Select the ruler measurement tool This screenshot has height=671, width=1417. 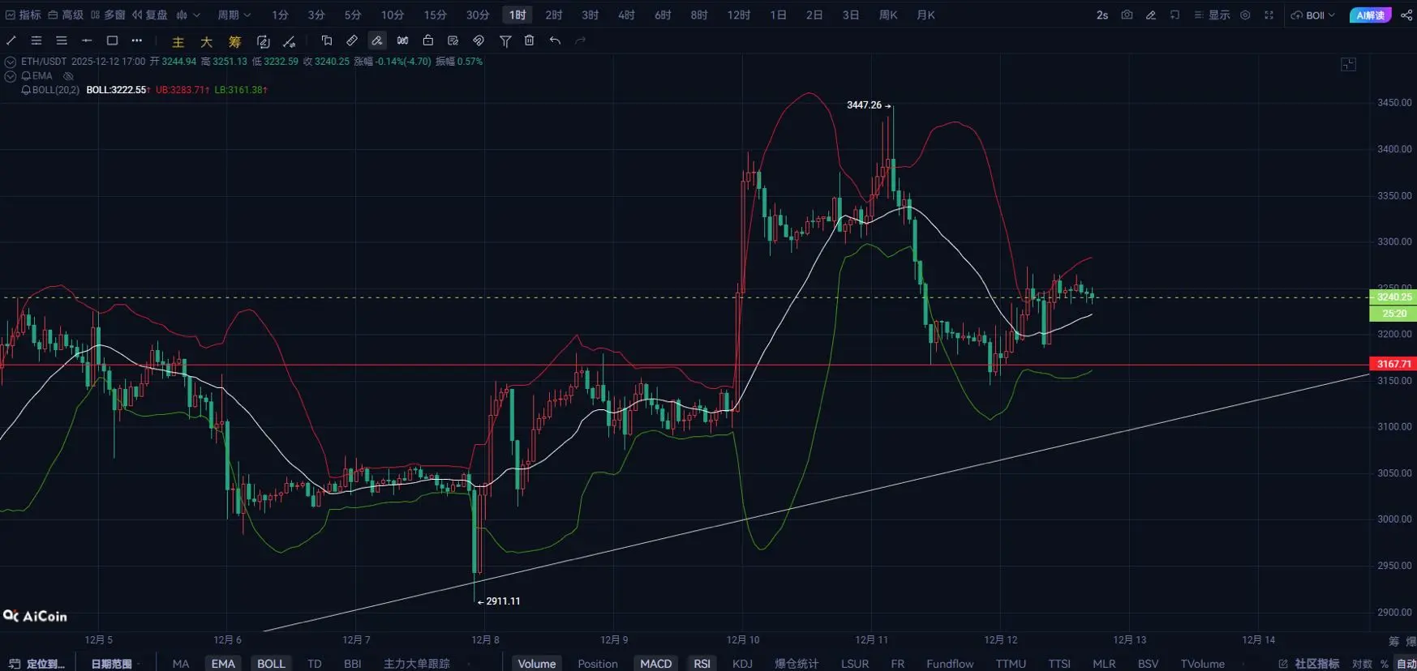[352, 41]
